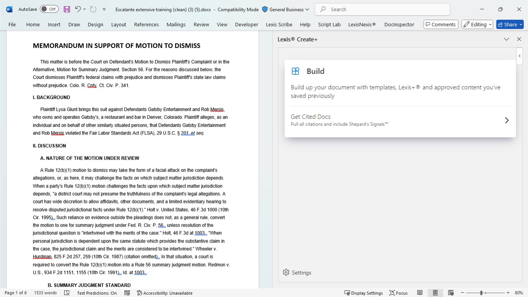The image size is (528, 297).
Task: Enable Focus mode
Action: point(399,293)
